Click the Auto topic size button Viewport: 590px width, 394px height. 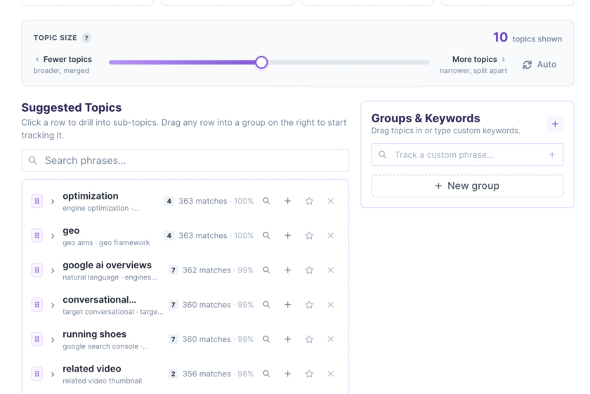click(539, 65)
